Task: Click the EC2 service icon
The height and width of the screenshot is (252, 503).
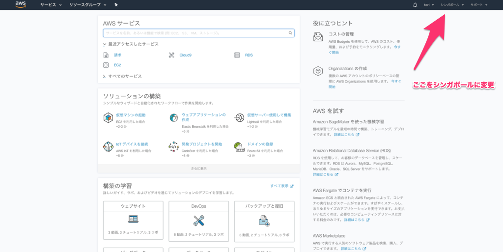Action: point(106,65)
